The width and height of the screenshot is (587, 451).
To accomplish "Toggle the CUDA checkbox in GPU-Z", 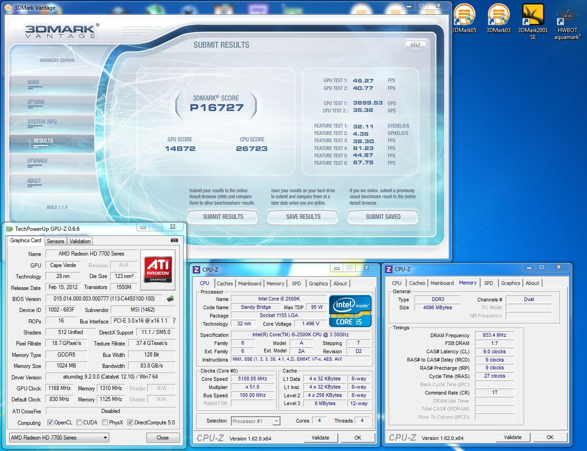I will pos(79,423).
